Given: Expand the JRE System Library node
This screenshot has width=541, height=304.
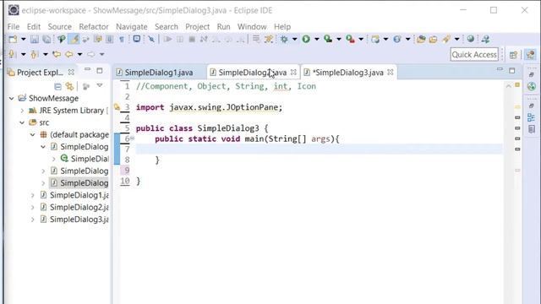Looking at the screenshot, I should coord(22,111).
